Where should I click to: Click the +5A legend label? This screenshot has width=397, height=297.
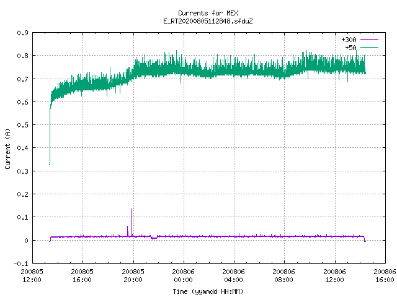[350, 48]
